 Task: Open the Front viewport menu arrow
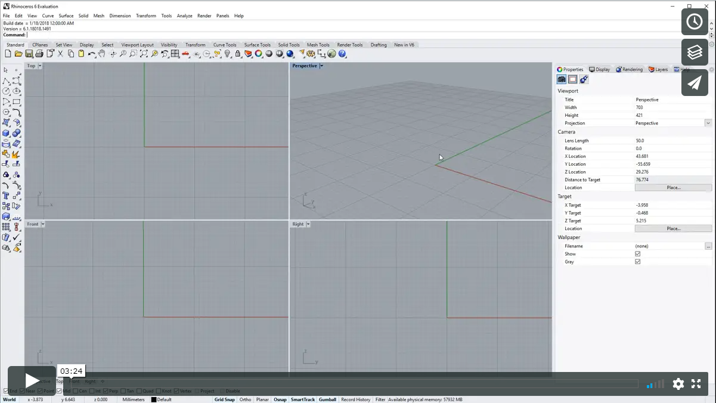pos(42,224)
